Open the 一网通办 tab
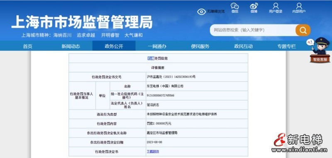Screen dimensions: 332x158 coord(157,46)
